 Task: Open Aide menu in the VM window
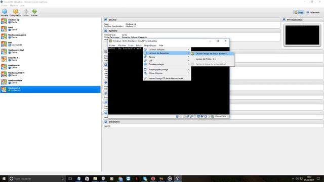point(161,45)
